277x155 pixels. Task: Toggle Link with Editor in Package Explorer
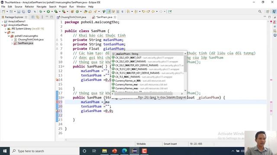pyautogui.click(x=38, y=17)
